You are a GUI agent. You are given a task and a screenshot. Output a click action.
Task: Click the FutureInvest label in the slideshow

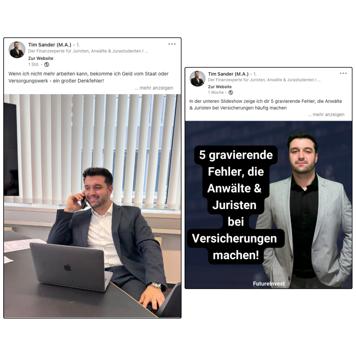269,284
